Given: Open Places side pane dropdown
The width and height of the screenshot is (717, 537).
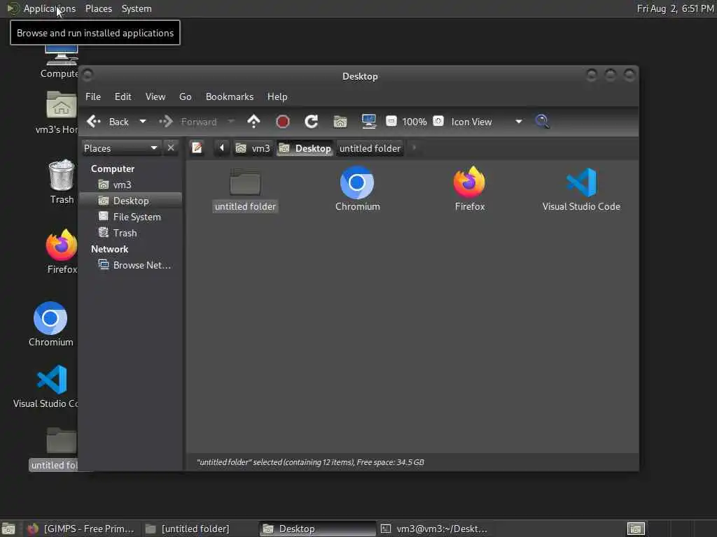Looking at the screenshot, I should pos(120,148).
